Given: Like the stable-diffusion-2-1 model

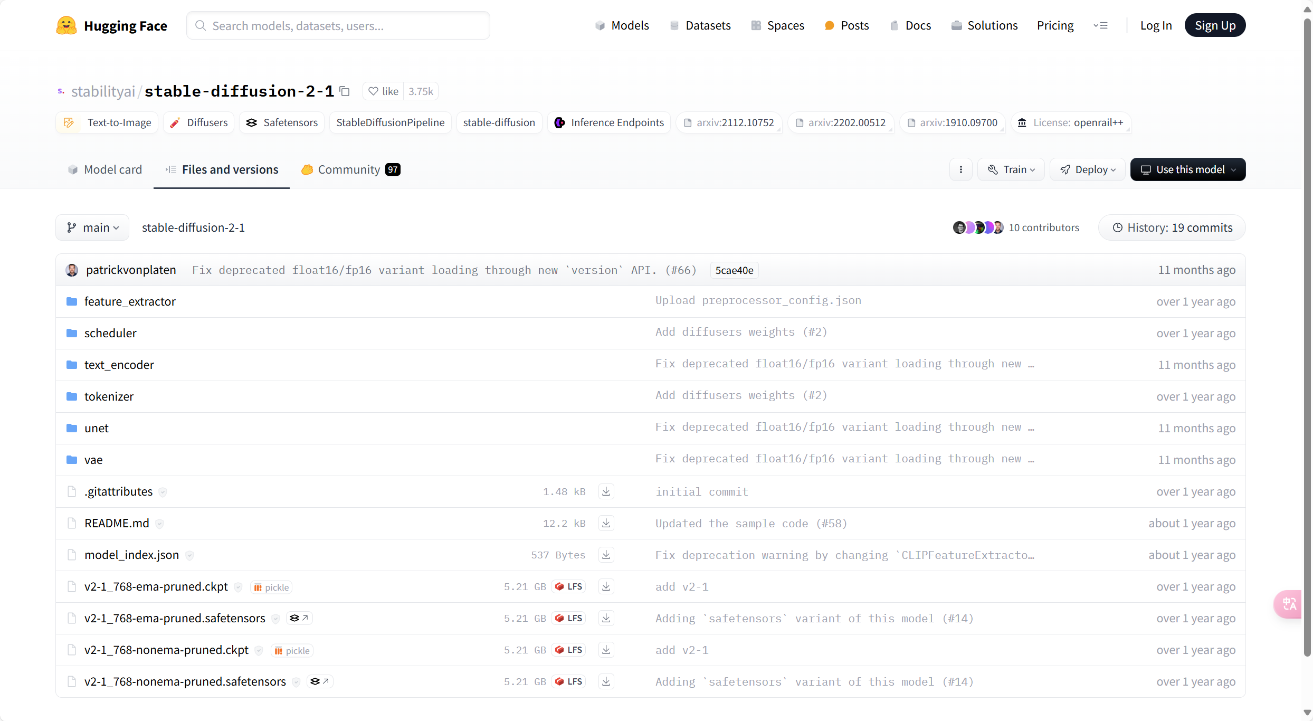Looking at the screenshot, I should (x=384, y=91).
